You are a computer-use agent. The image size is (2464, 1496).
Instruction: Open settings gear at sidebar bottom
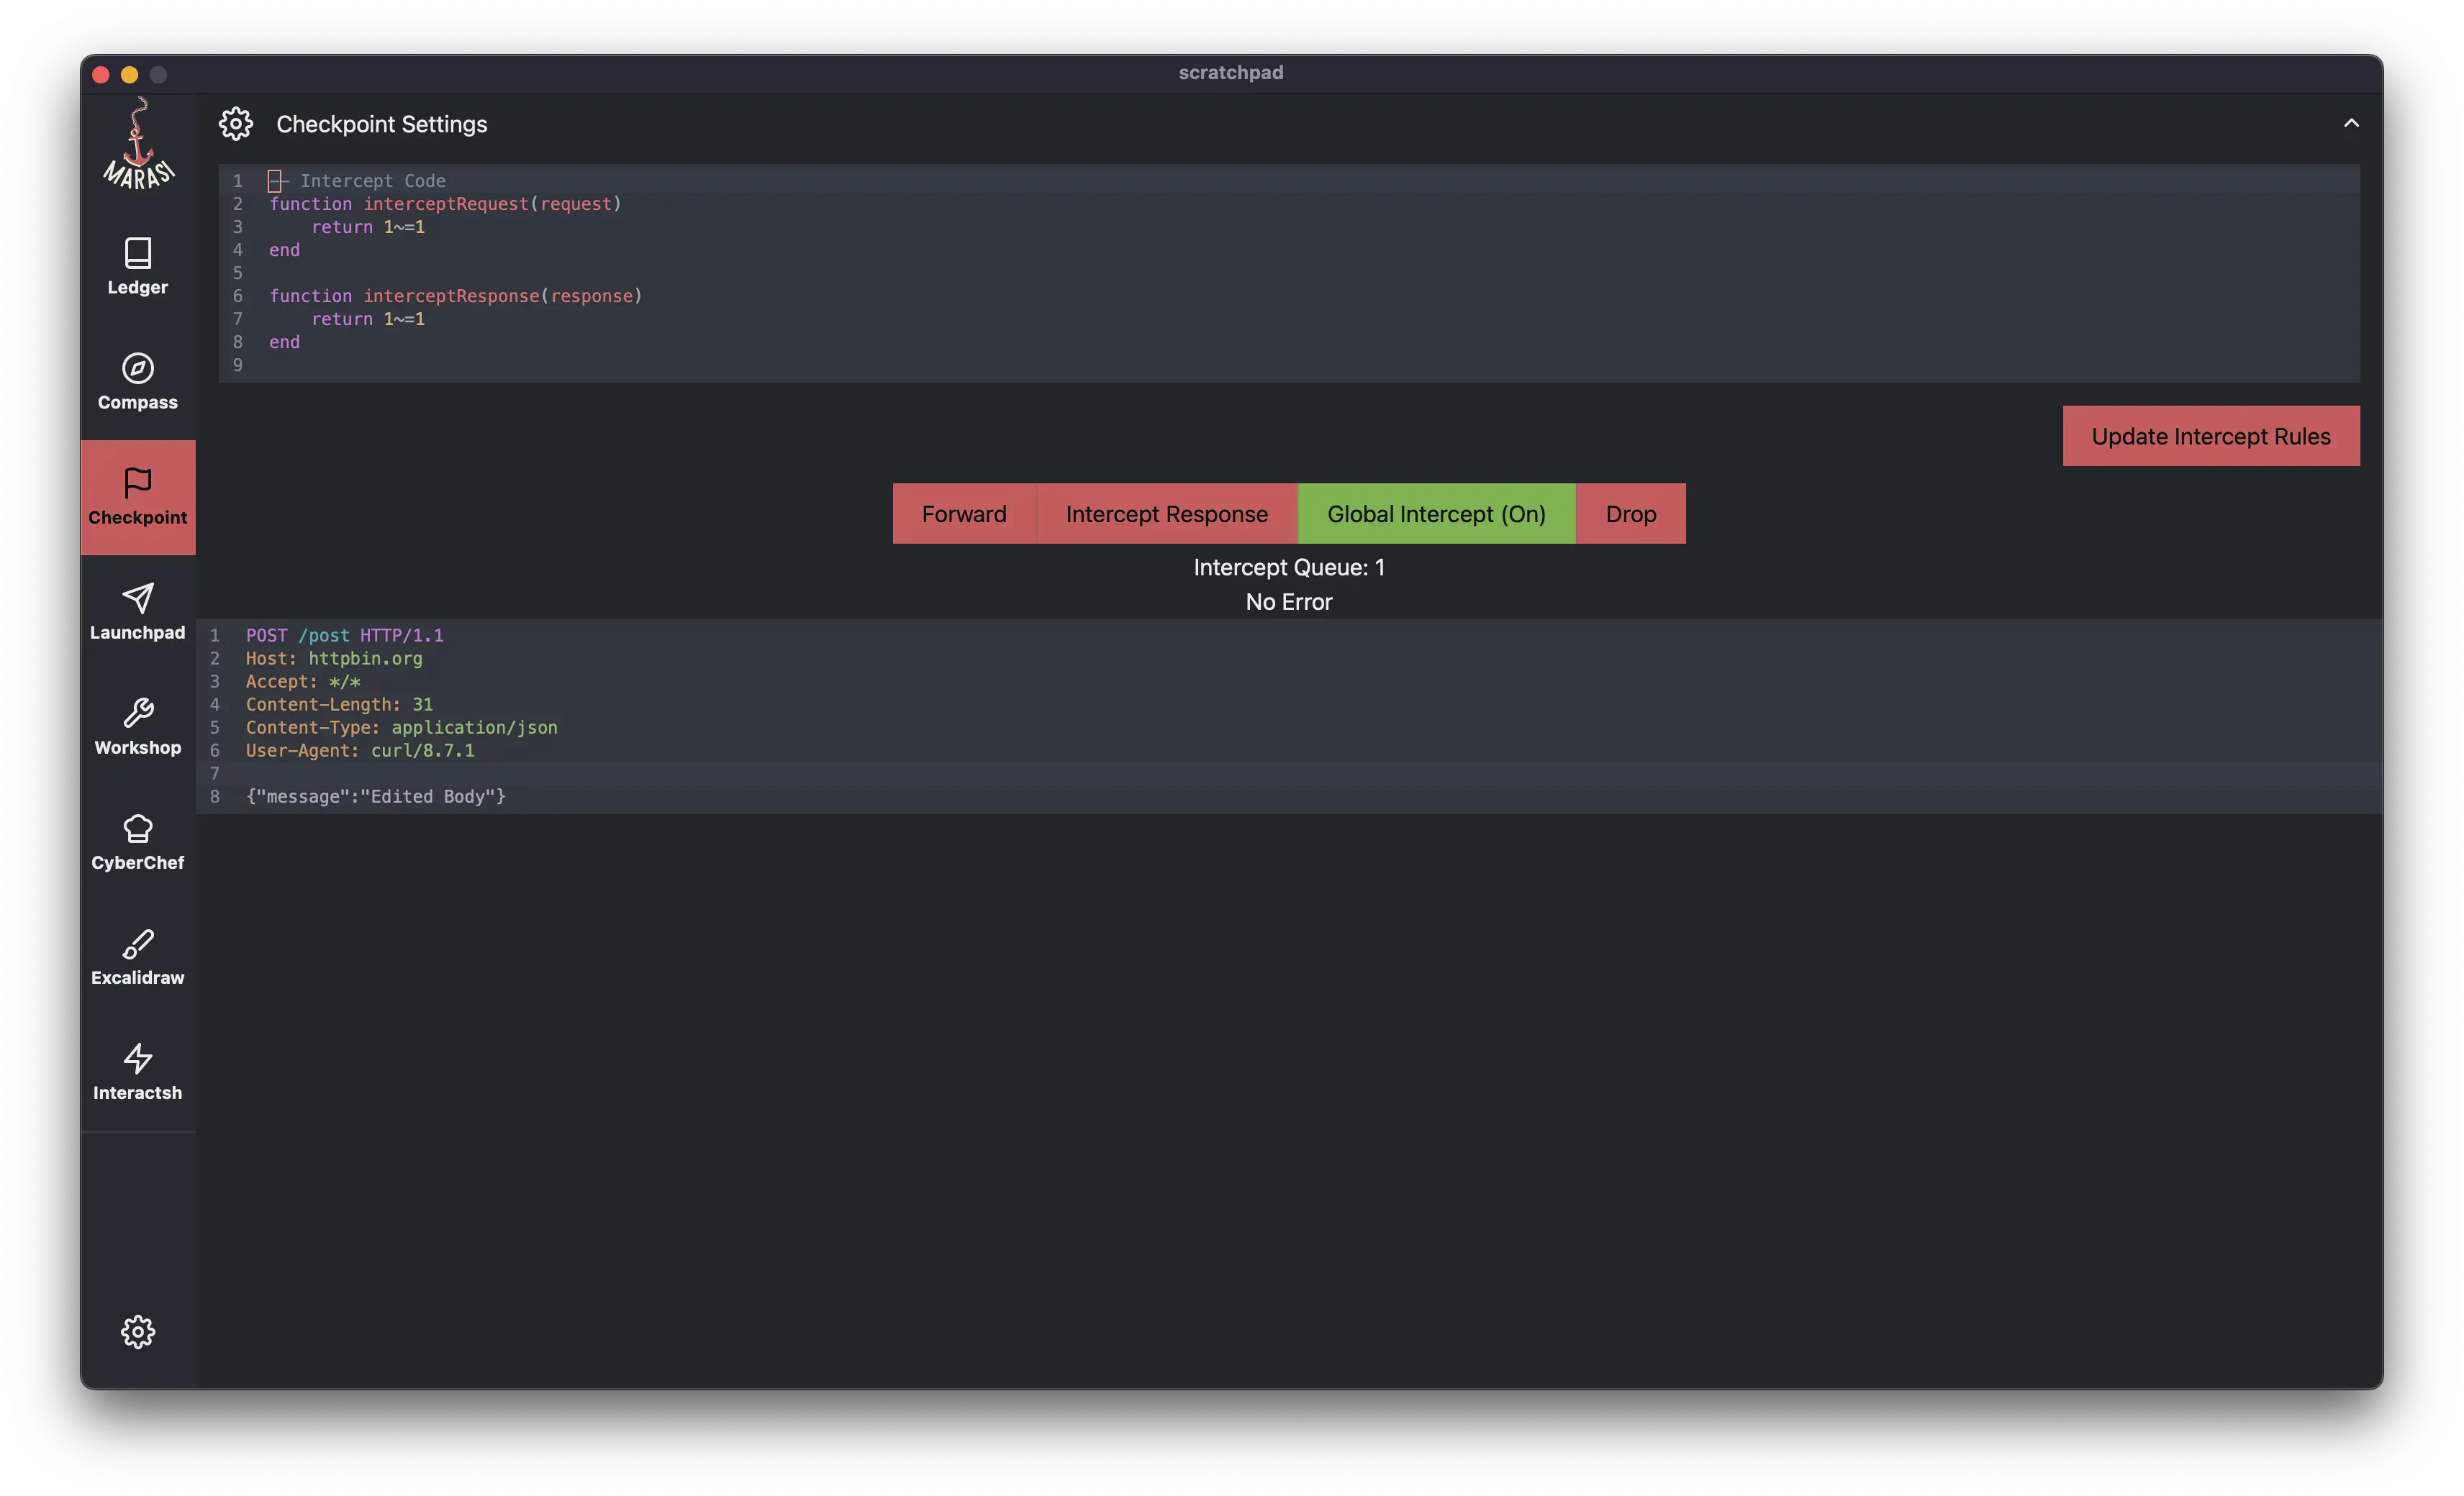click(x=138, y=1331)
